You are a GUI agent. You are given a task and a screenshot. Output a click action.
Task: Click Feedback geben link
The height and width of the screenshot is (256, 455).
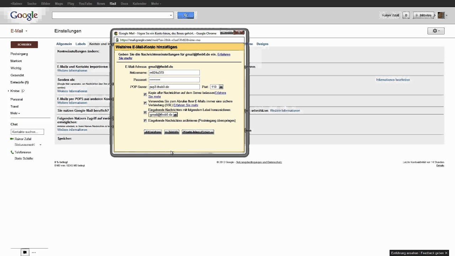pyautogui.click(x=433, y=253)
